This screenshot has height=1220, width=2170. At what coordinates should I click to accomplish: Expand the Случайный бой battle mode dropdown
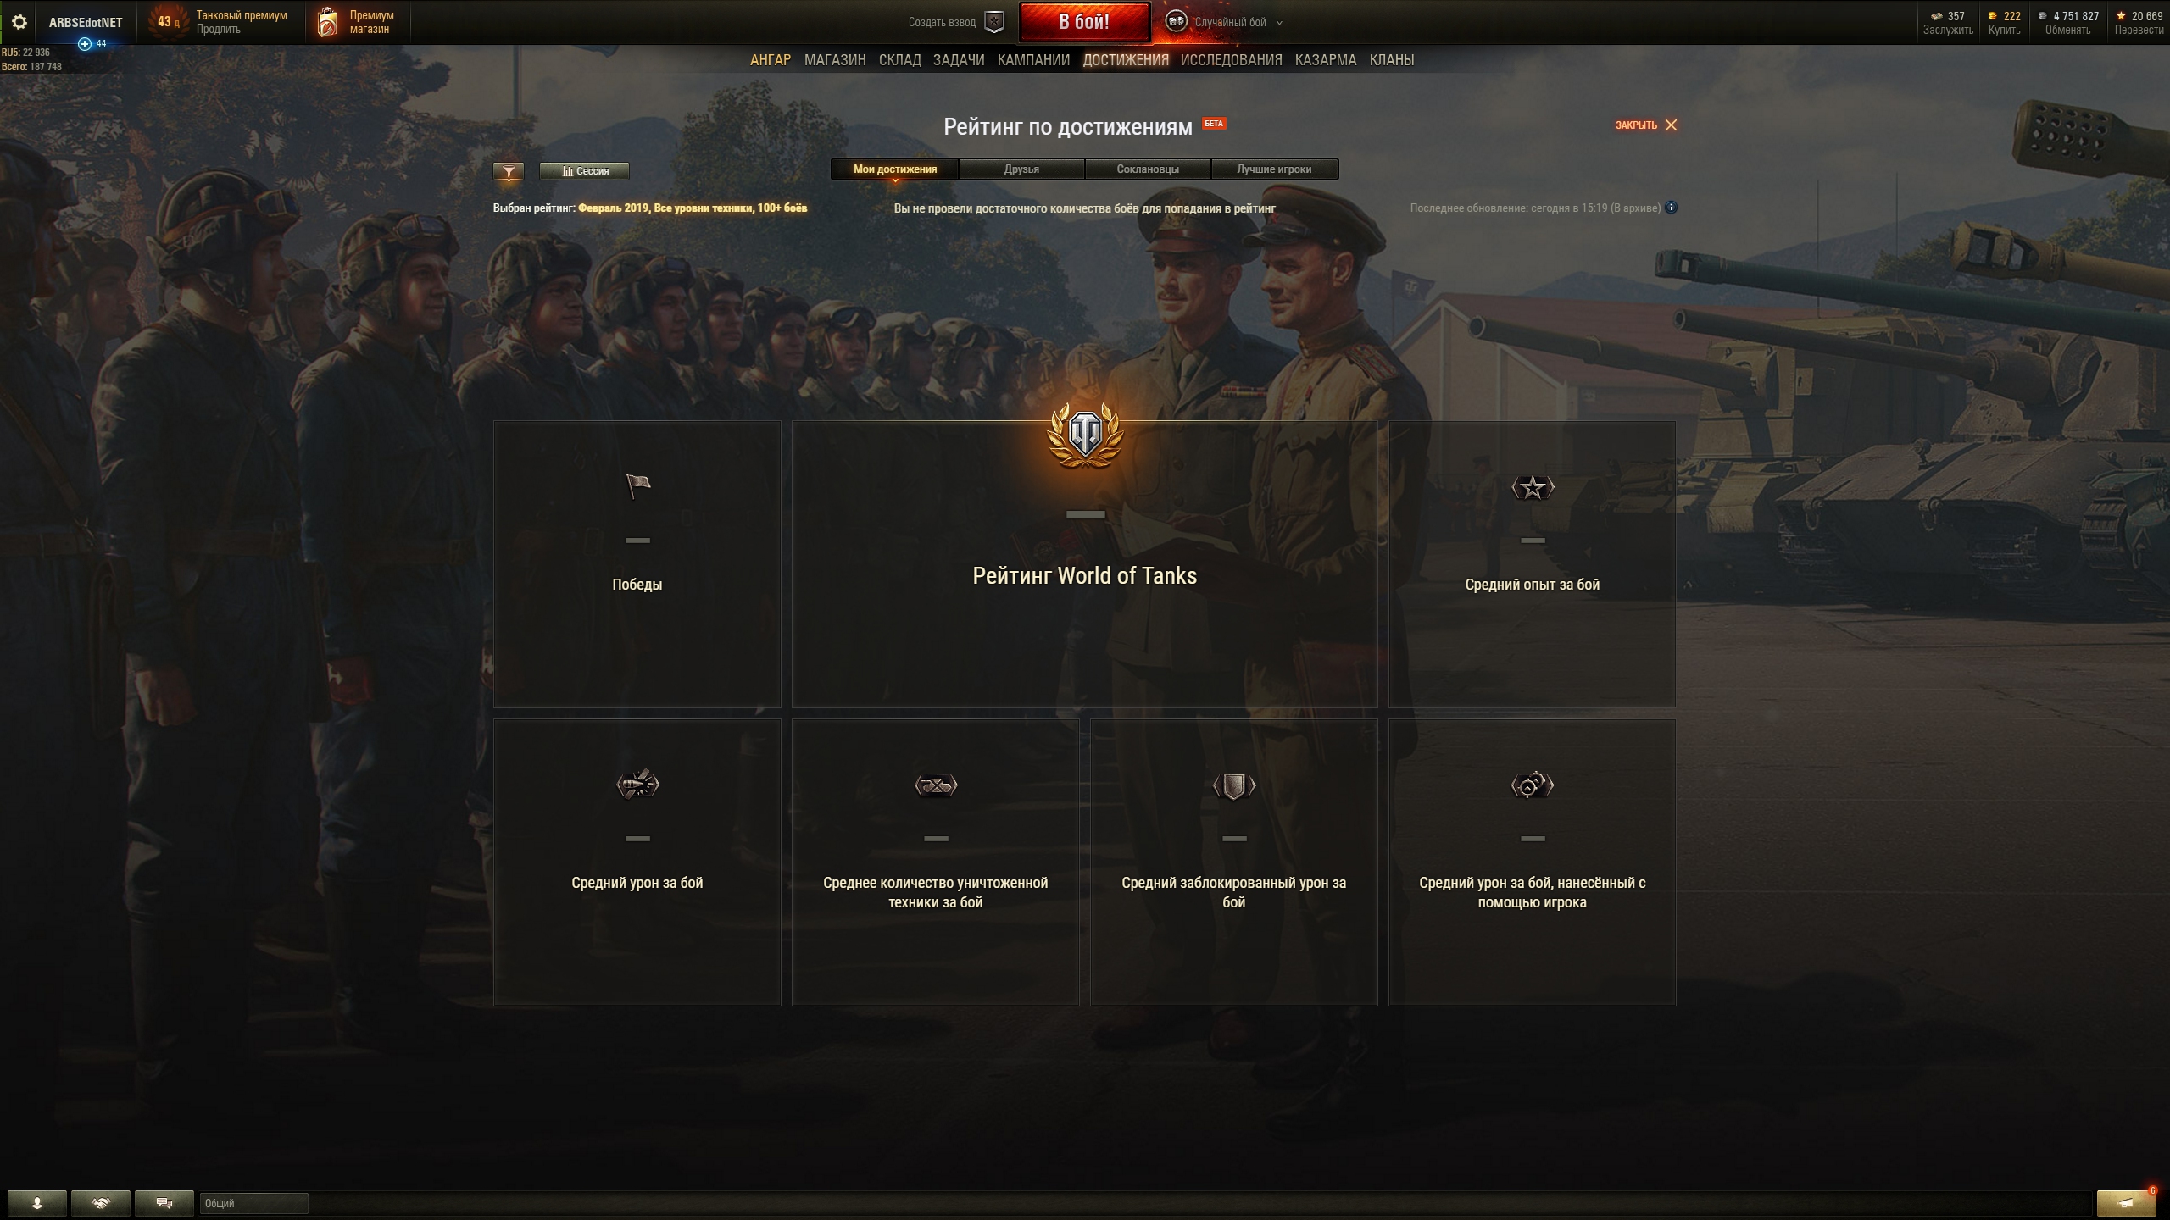1224,22
